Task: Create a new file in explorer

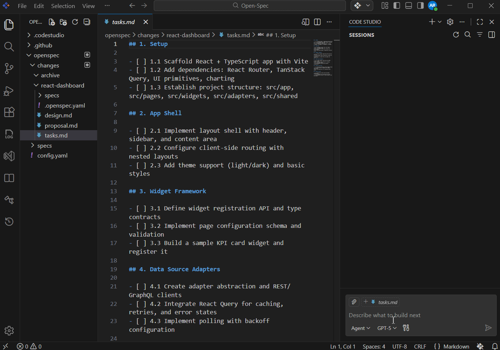Action: tap(52, 22)
